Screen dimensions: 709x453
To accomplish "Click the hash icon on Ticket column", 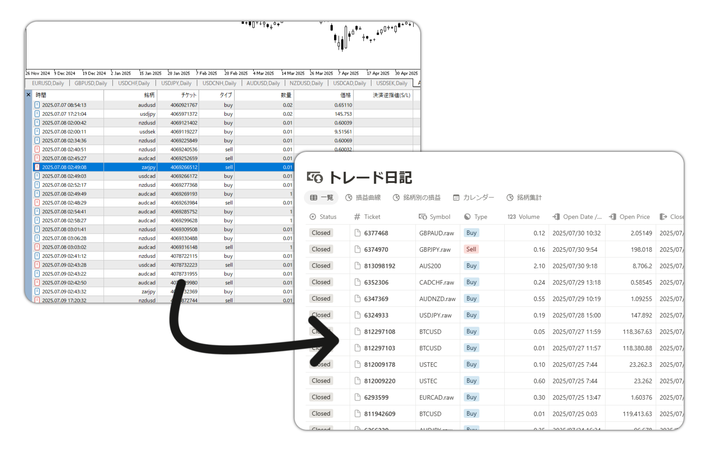I will click(357, 217).
